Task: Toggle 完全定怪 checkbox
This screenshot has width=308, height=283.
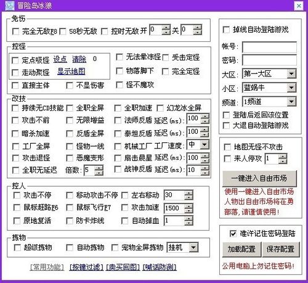Action: (165, 72)
